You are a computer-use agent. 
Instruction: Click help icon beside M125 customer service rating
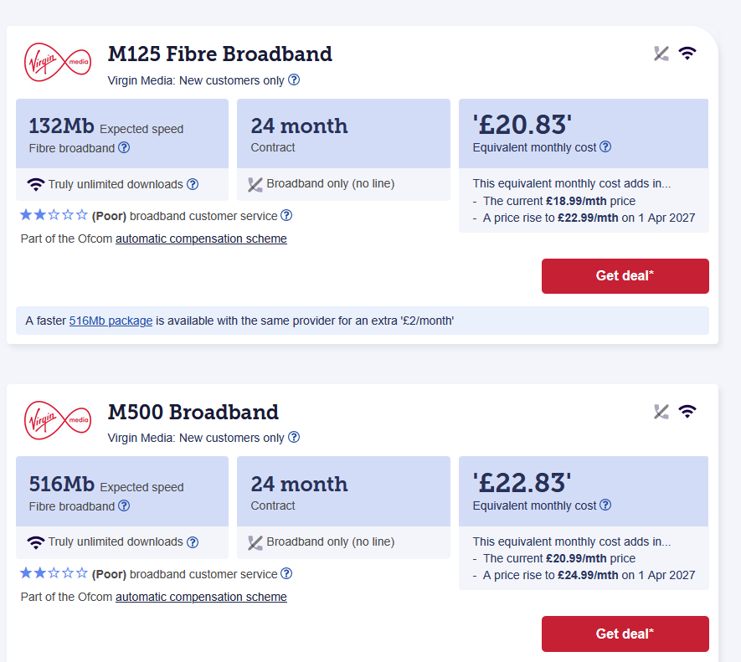pos(286,216)
